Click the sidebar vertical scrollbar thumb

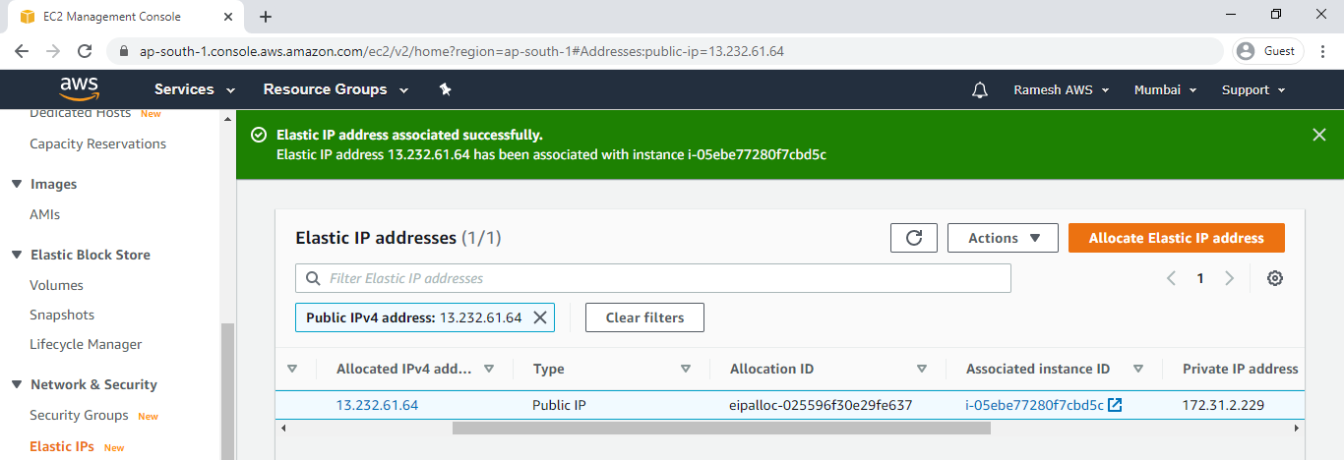(227, 390)
